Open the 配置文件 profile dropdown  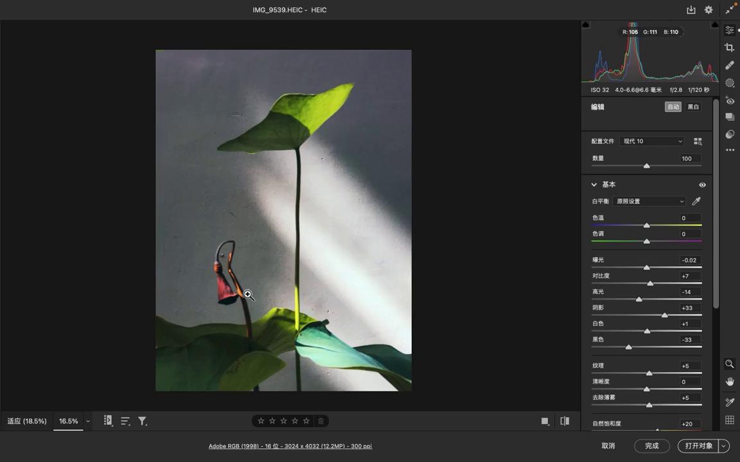pyautogui.click(x=652, y=141)
